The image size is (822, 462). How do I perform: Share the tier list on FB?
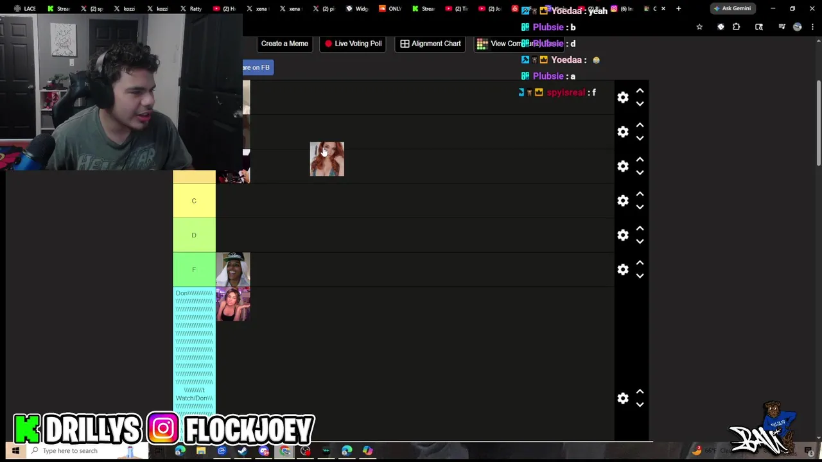[258, 67]
